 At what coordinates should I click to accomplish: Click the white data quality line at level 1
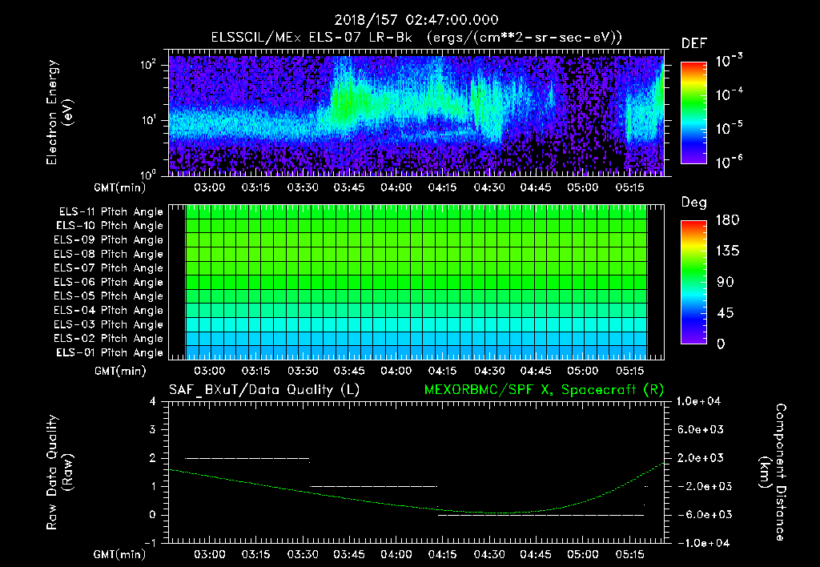tap(373, 486)
